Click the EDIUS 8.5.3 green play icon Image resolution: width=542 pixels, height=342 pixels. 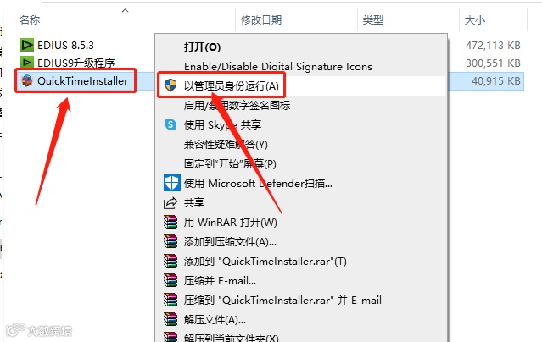[27, 45]
